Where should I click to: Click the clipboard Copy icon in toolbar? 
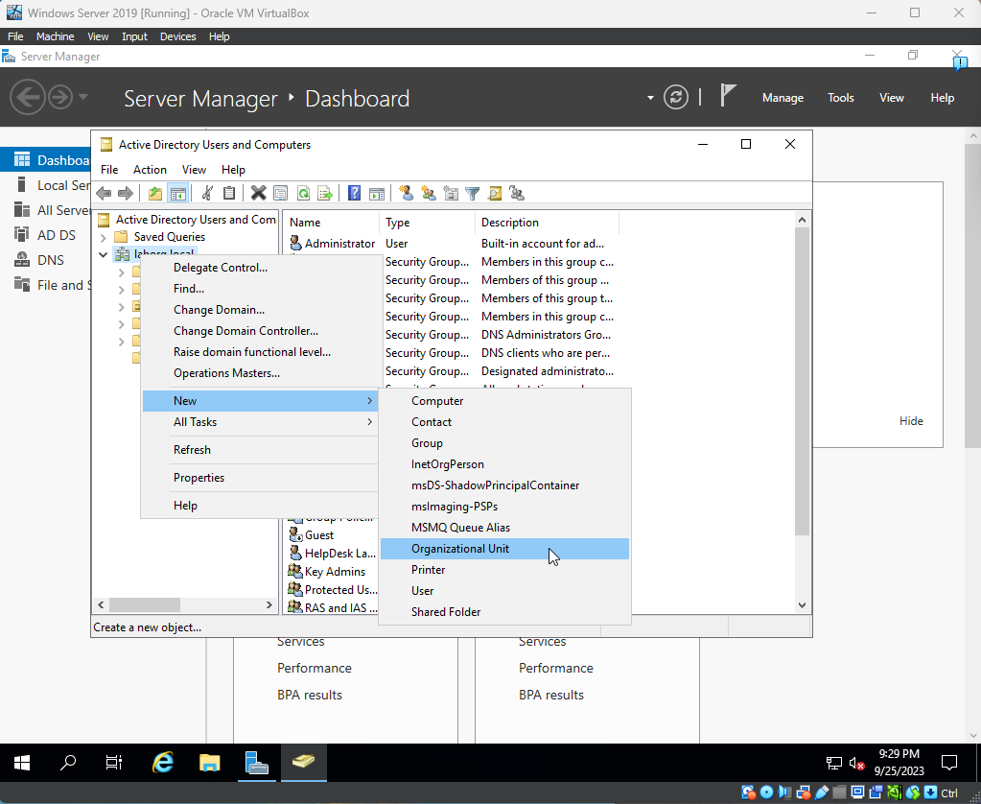tap(229, 194)
